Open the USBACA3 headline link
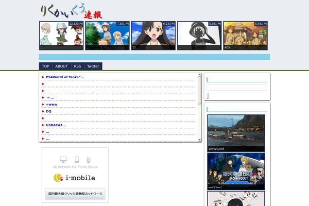Image resolution: width=309 pixels, height=206 pixels. tap(56, 125)
